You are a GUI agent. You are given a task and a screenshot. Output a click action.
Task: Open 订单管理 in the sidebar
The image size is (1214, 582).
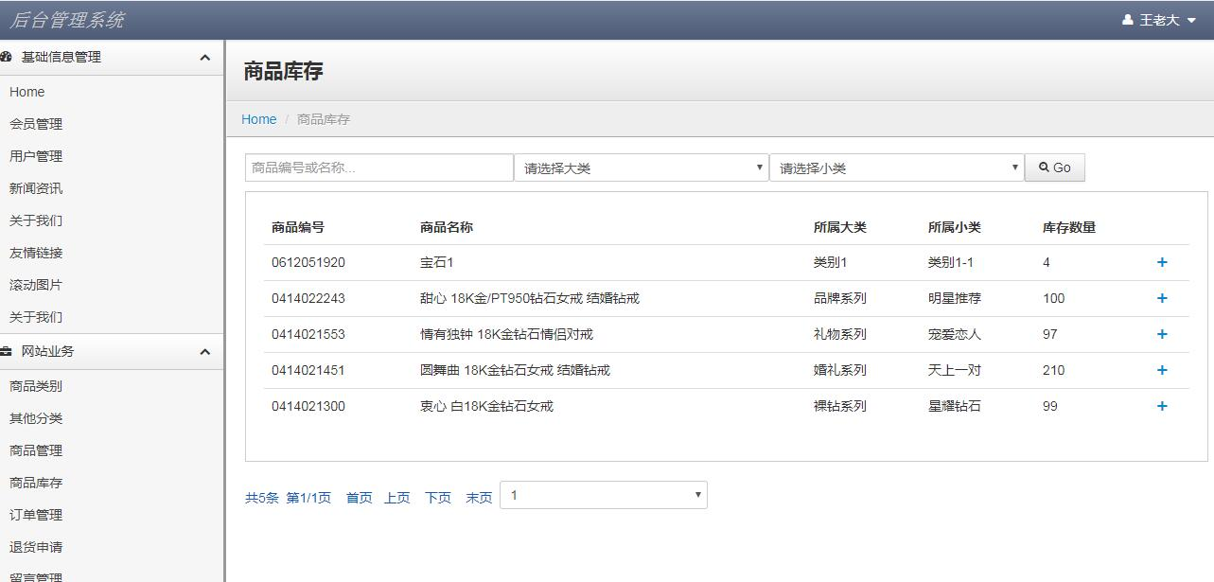(x=36, y=515)
